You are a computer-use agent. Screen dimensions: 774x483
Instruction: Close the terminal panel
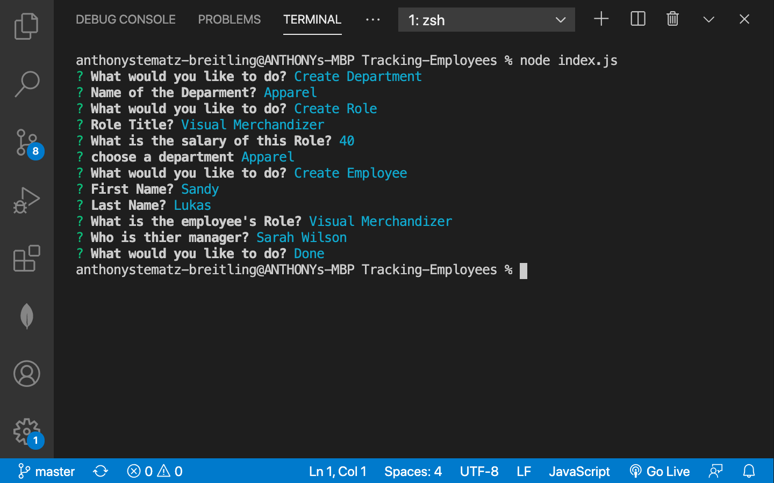[744, 19]
